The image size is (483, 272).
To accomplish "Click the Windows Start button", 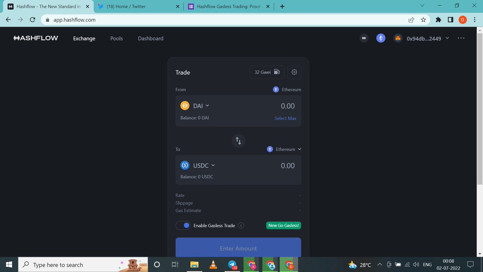I will (9, 265).
